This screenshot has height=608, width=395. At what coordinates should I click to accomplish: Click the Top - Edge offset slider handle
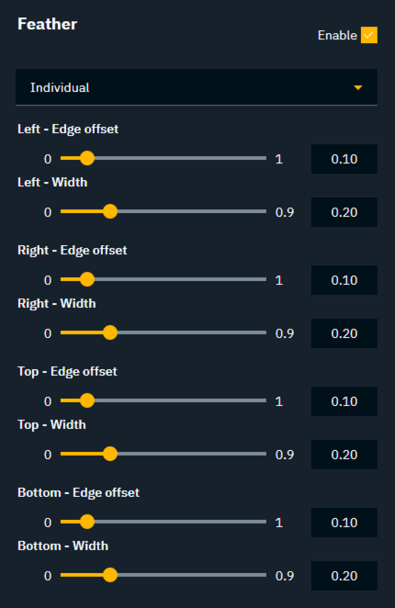[87, 400]
